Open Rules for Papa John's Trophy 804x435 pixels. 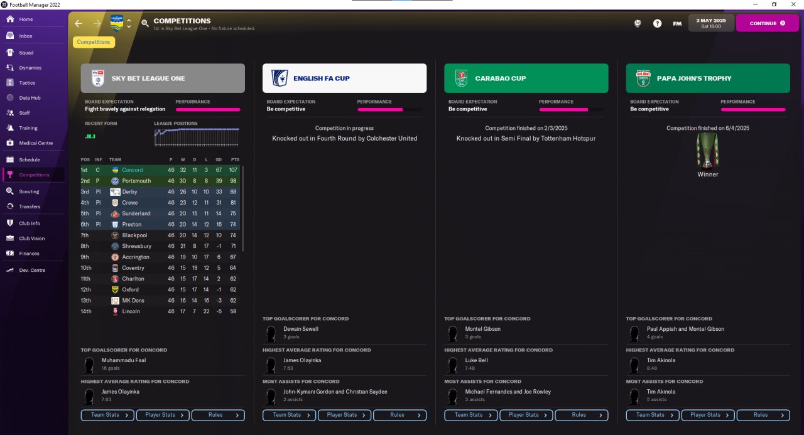[763, 415]
